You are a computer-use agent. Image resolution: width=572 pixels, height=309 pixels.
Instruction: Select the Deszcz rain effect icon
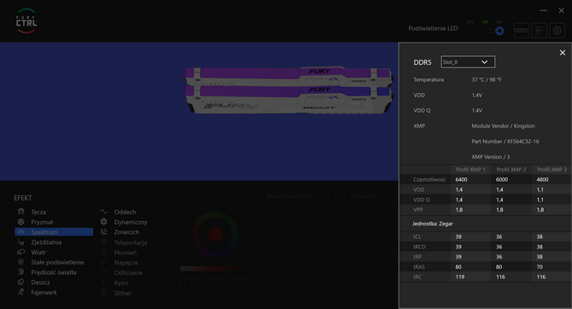[x=21, y=282]
